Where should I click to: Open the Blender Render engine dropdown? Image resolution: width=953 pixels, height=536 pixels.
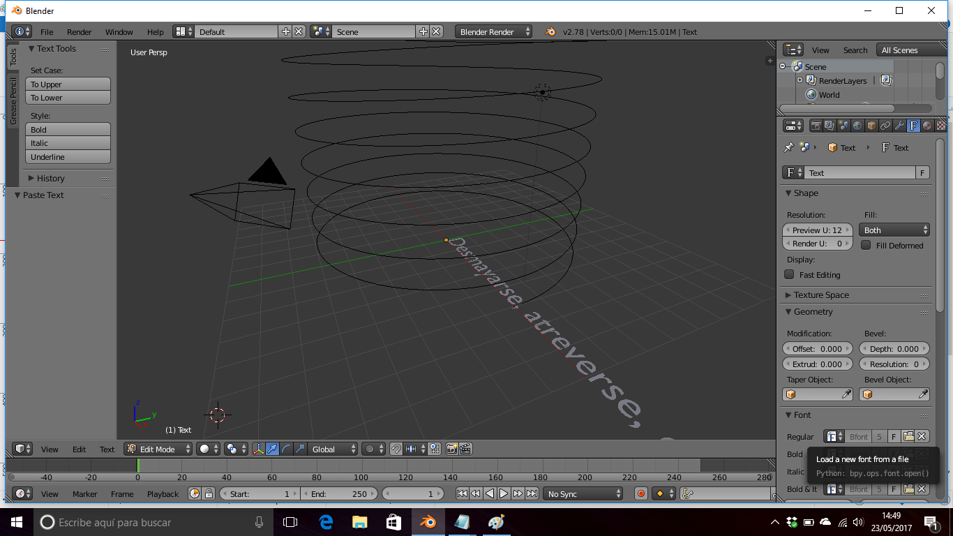[493, 31]
